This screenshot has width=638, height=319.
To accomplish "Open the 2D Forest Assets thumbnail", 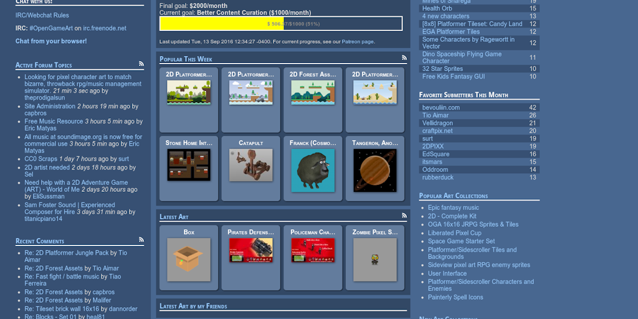I will (313, 92).
